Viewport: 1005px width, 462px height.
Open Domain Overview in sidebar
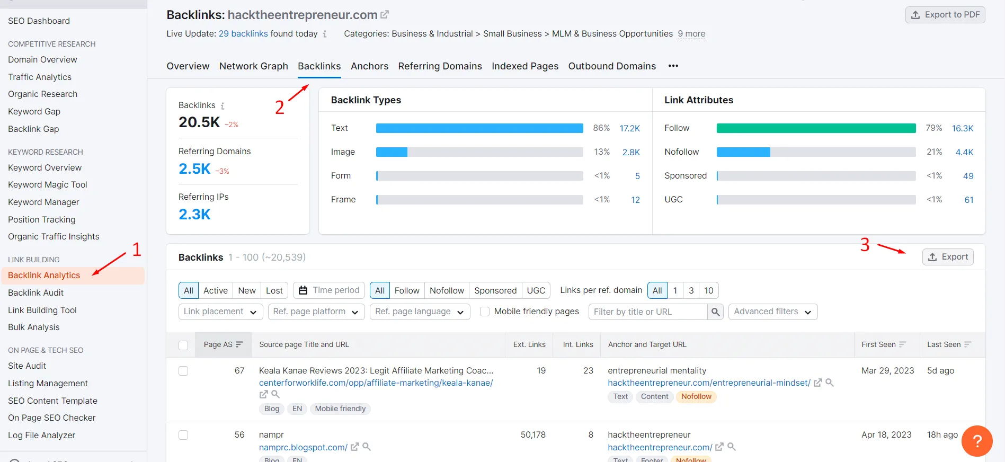point(42,59)
